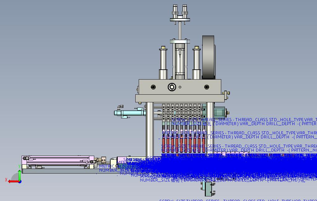Viewport: 317px width, 201px height.
Task: Select the right vertical guide cylinder beside the flywheel
Action: [197, 63]
